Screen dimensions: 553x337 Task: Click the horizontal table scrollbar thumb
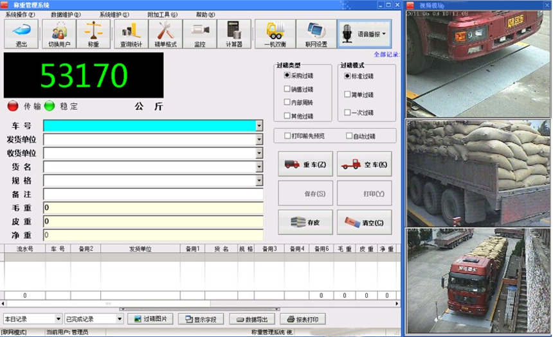(108, 303)
